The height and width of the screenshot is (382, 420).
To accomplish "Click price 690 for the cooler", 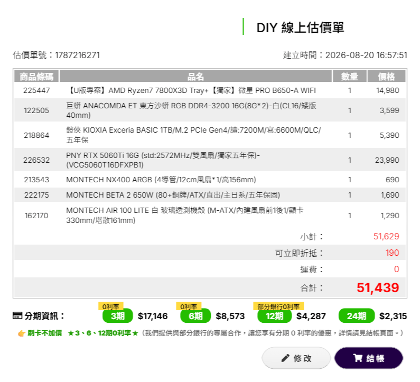I will coord(393,180).
